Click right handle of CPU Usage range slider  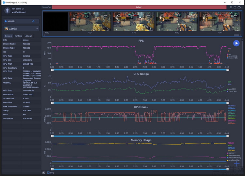228,103
